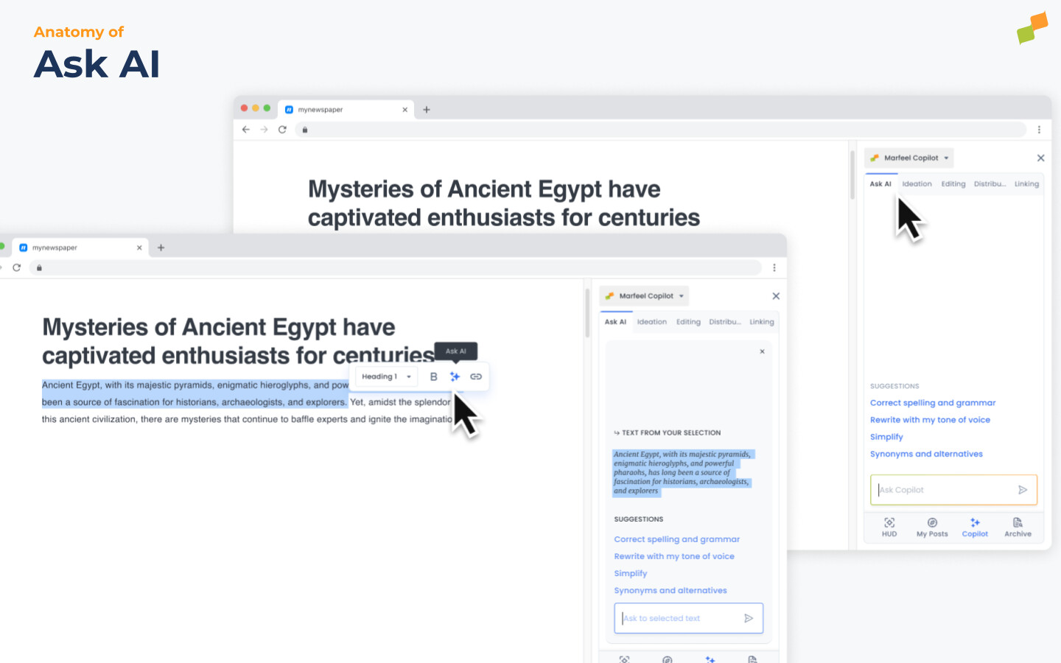This screenshot has height=663, width=1061.
Task: Click the Marfeel logo in the top corner
Action: pyautogui.click(x=1032, y=28)
